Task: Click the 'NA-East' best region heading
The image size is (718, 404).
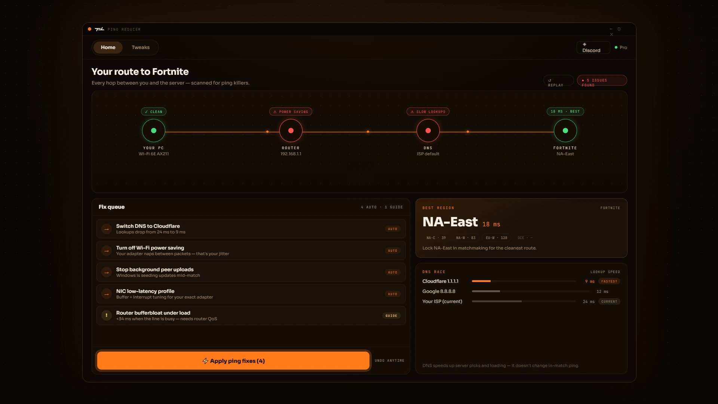Action: click(450, 222)
